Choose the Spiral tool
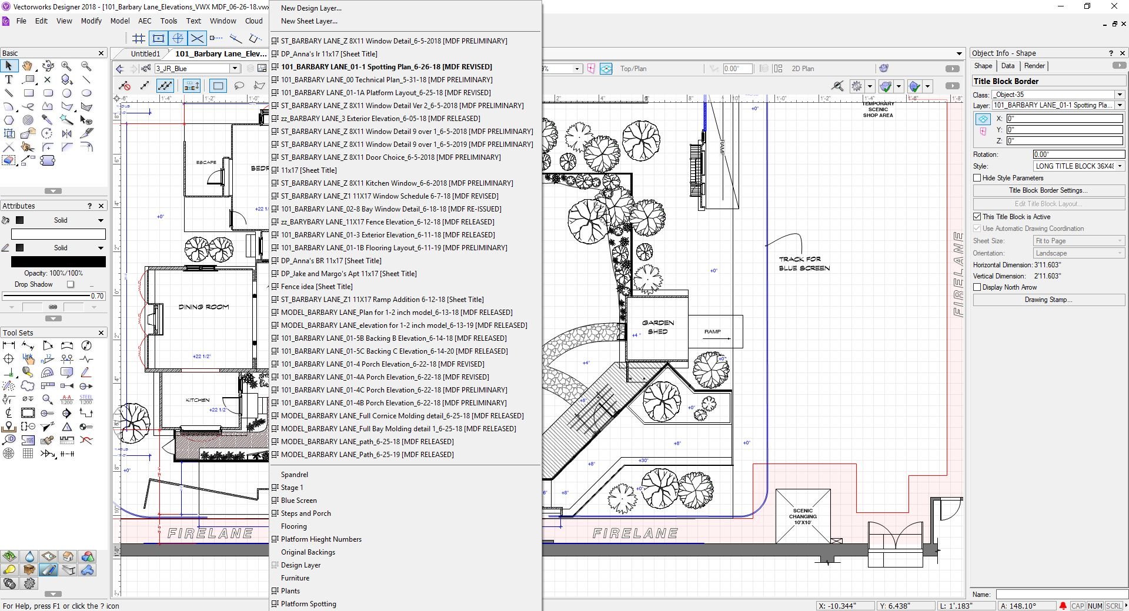The image size is (1129, 611). 28,120
